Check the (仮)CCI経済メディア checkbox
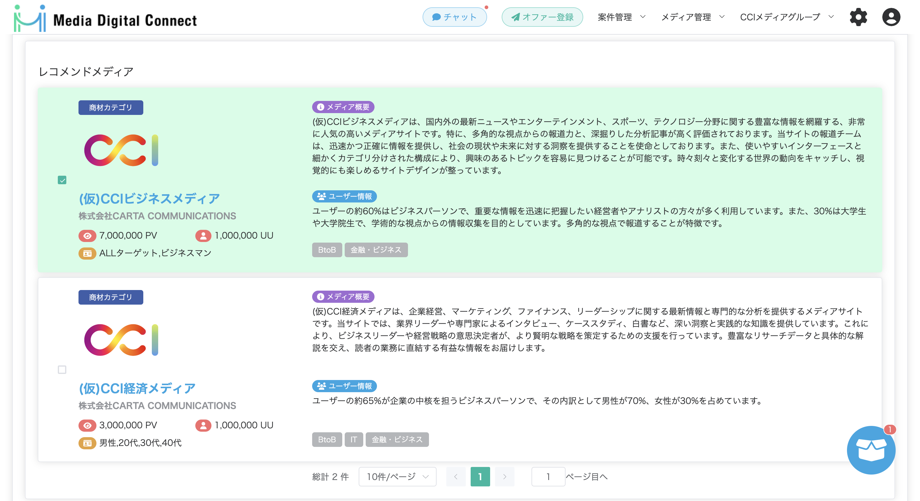The height and width of the screenshot is (501, 920). 62,370
